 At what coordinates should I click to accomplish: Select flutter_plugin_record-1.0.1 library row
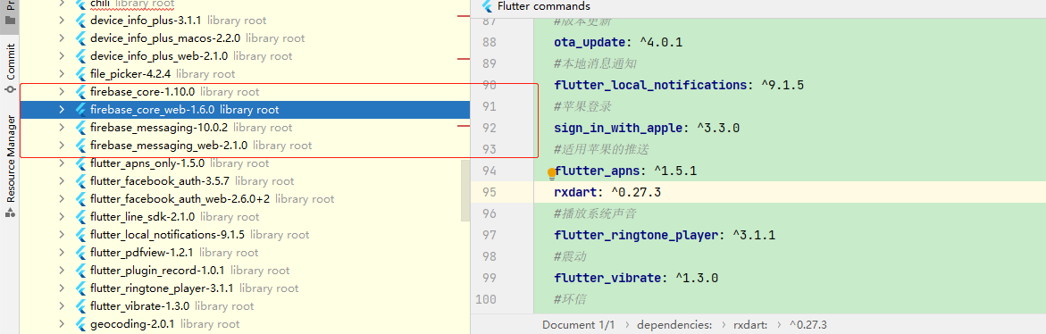pyautogui.click(x=244, y=271)
